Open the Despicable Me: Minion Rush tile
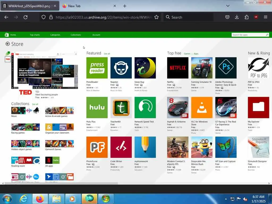The height and width of the screenshot is (204, 272). pyautogui.click(x=202, y=147)
